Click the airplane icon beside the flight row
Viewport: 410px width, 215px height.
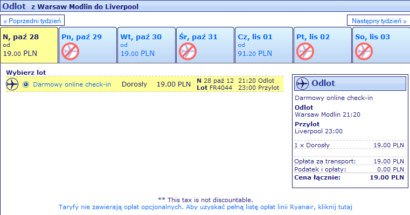12,84
